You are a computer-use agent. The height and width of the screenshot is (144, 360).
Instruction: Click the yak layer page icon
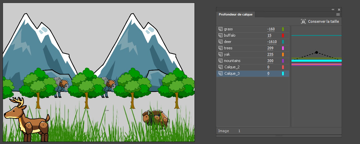tap(220, 54)
